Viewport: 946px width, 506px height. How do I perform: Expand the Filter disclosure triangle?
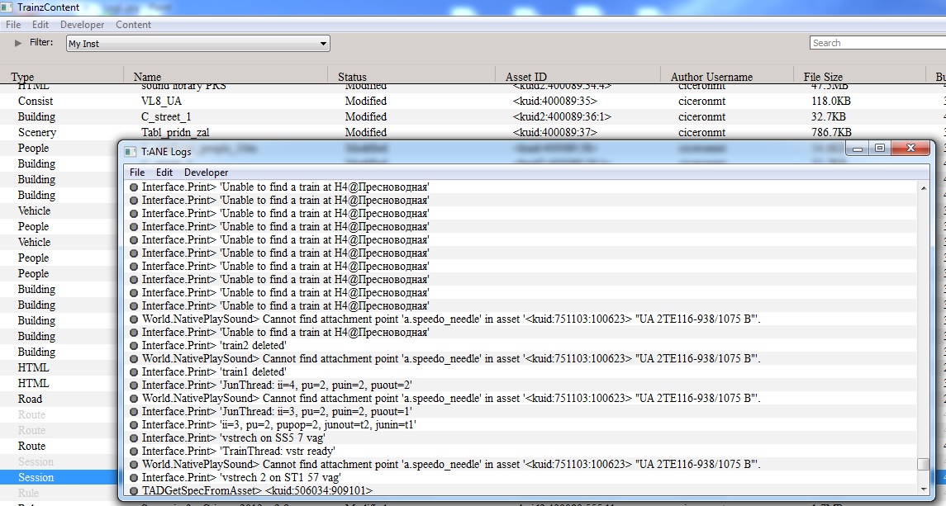pyautogui.click(x=18, y=43)
